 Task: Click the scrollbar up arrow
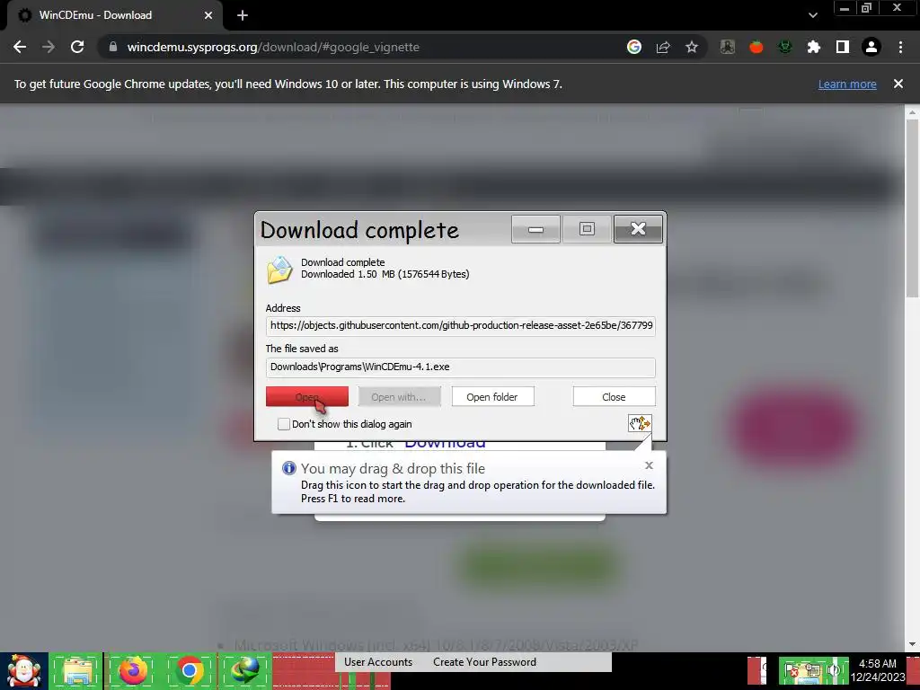[x=913, y=111]
